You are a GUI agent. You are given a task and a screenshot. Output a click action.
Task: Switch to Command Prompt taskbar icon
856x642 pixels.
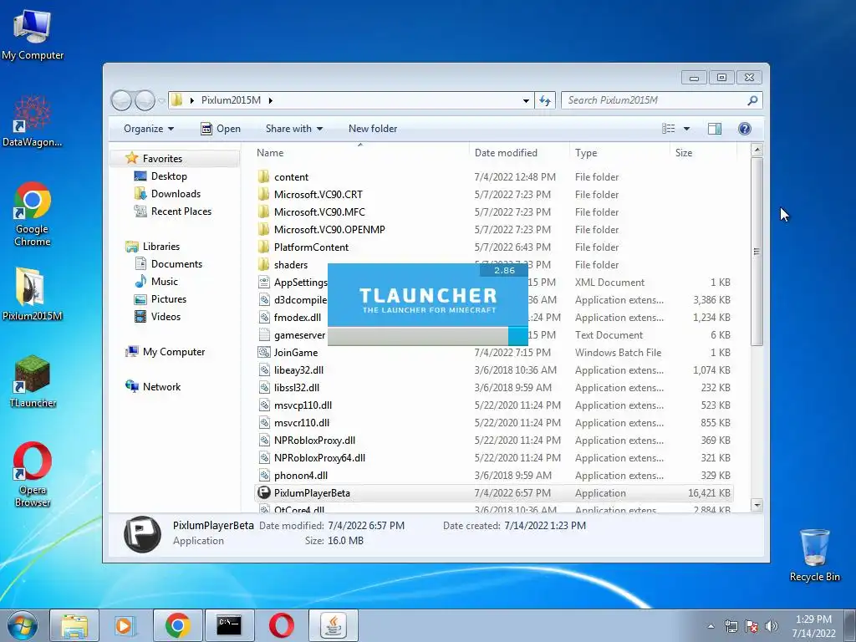click(x=229, y=625)
